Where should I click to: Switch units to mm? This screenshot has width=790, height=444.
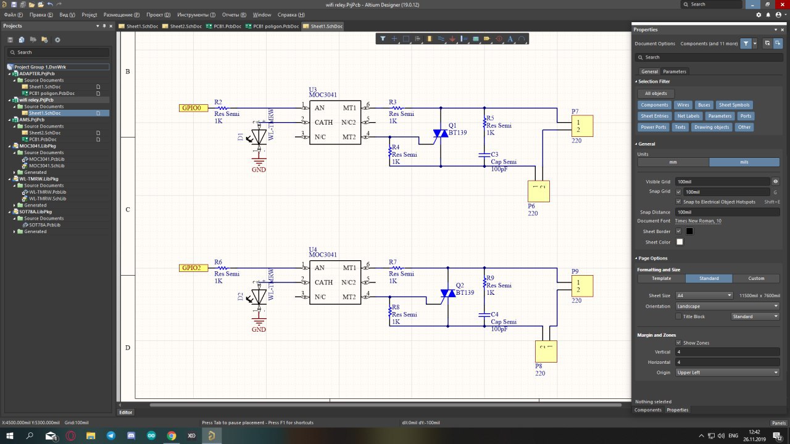pos(673,162)
